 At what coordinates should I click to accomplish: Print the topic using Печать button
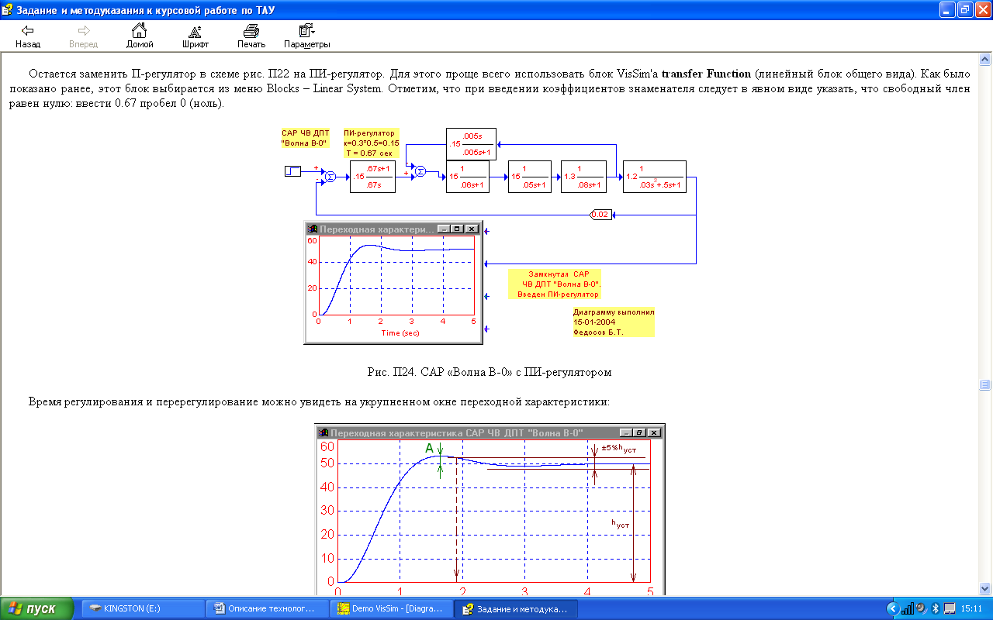251,36
